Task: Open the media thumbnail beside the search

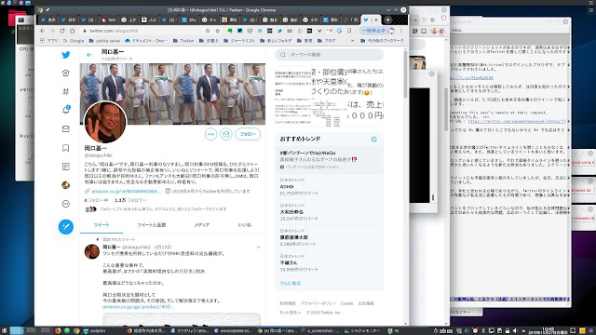Action: [329, 97]
